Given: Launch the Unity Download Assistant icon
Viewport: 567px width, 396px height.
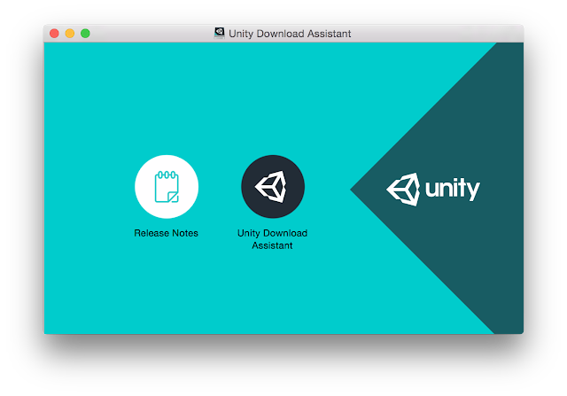Looking at the screenshot, I should [273, 187].
